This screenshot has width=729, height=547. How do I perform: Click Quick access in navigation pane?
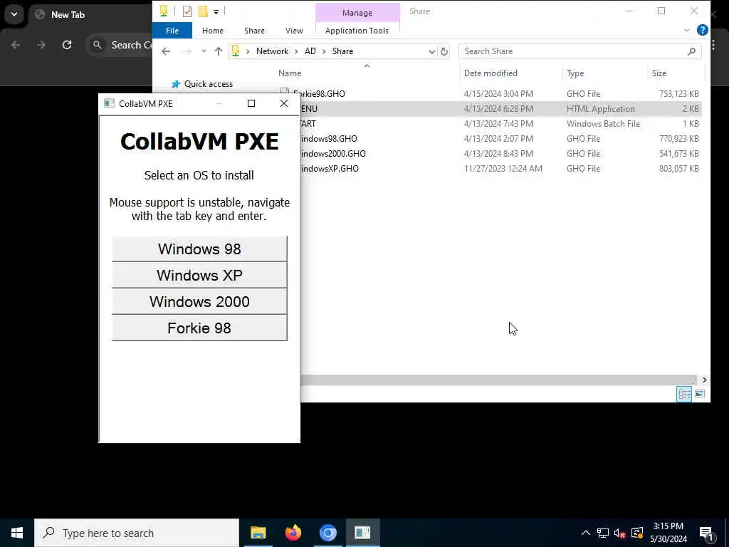[x=209, y=84]
